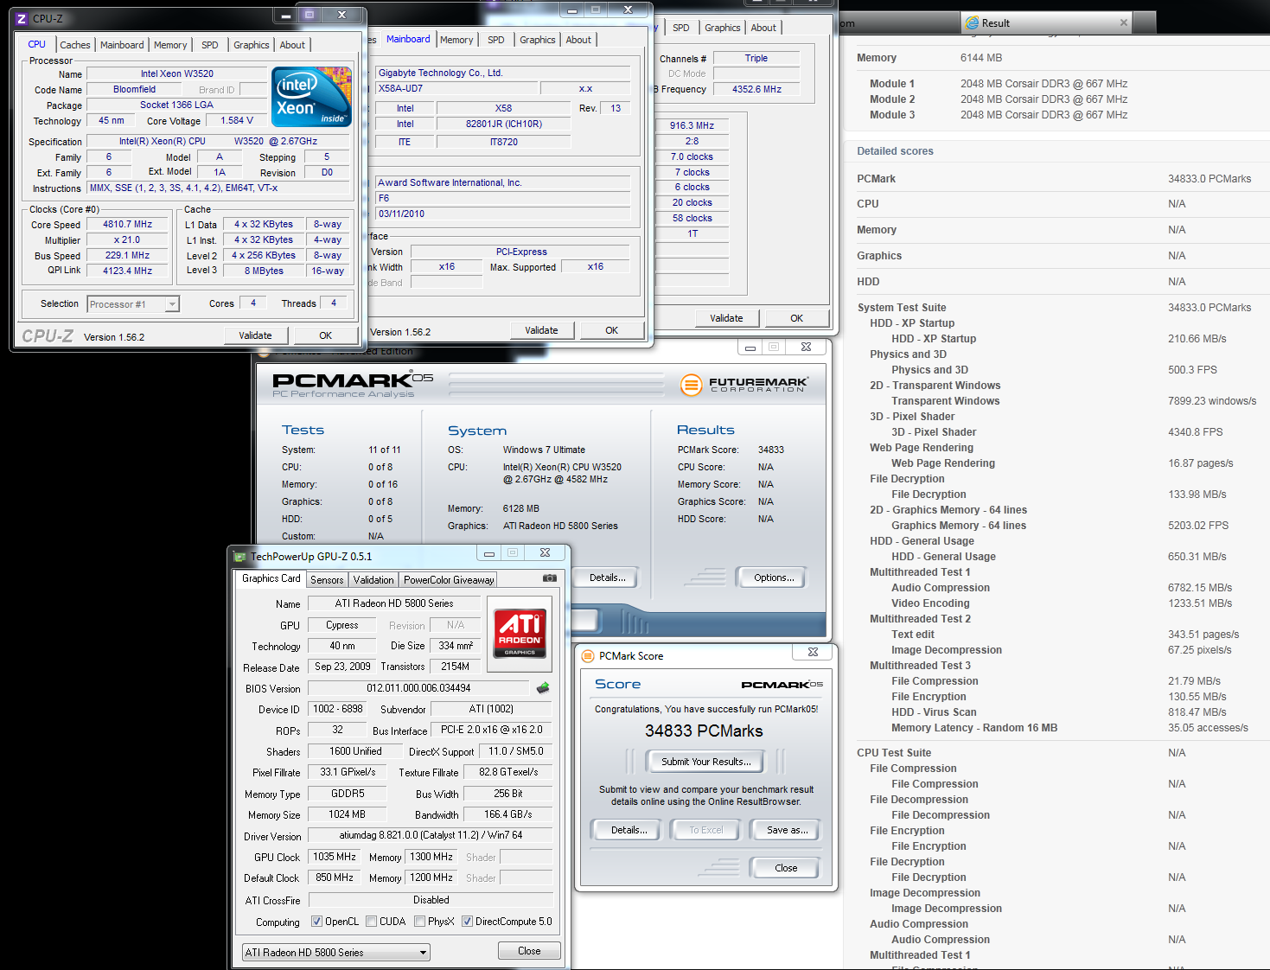The width and height of the screenshot is (1270, 970).
Task: Open the Mainboard tab in first CPU-Z window
Action: 122,45
